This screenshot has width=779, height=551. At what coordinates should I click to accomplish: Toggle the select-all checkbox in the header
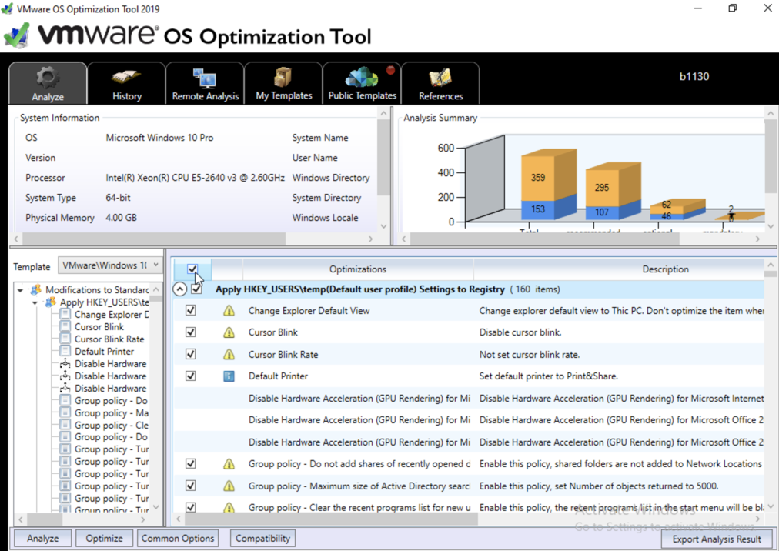192,269
